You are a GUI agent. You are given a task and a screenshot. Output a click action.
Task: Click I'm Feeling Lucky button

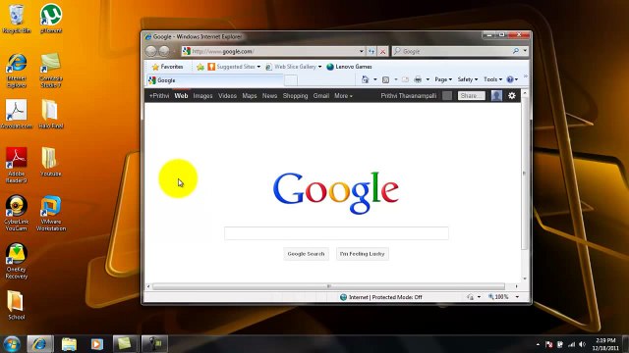[363, 254]
